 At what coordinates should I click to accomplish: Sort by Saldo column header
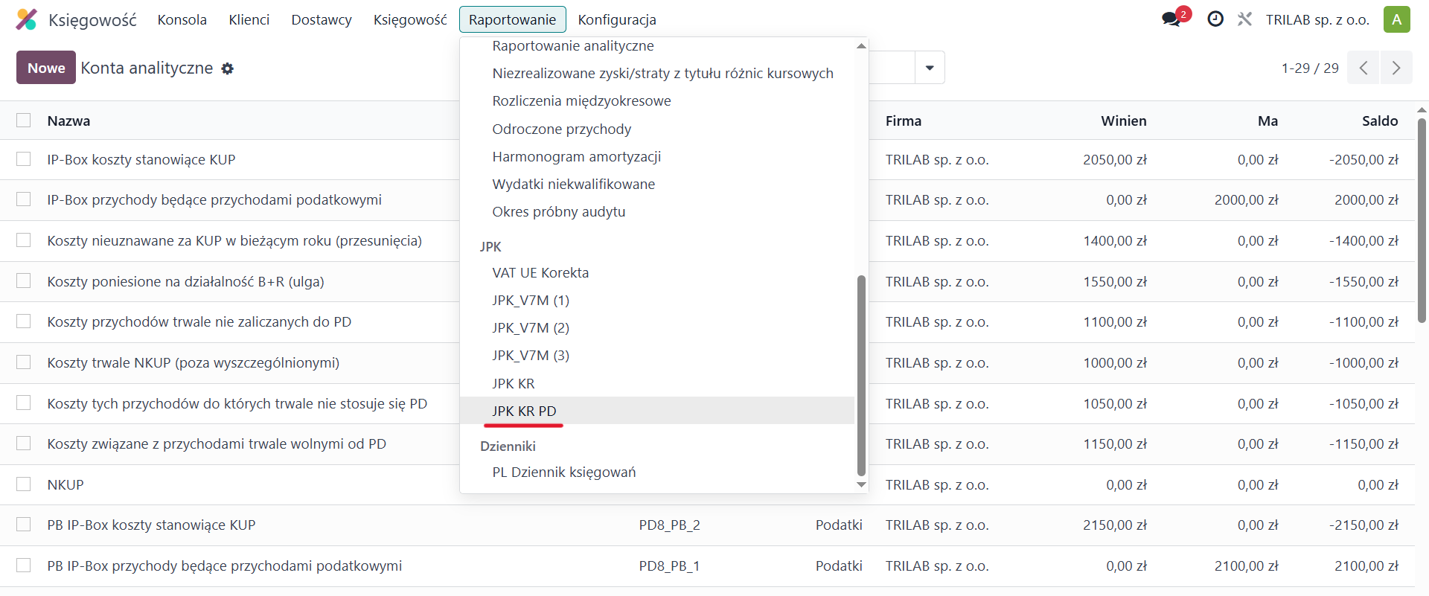(x=1380, y=121)
